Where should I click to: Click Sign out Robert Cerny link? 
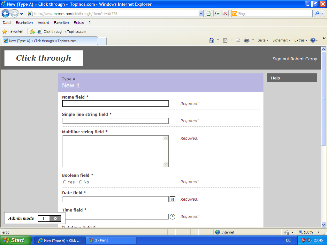pyautogui.click(x=294, y=59)
